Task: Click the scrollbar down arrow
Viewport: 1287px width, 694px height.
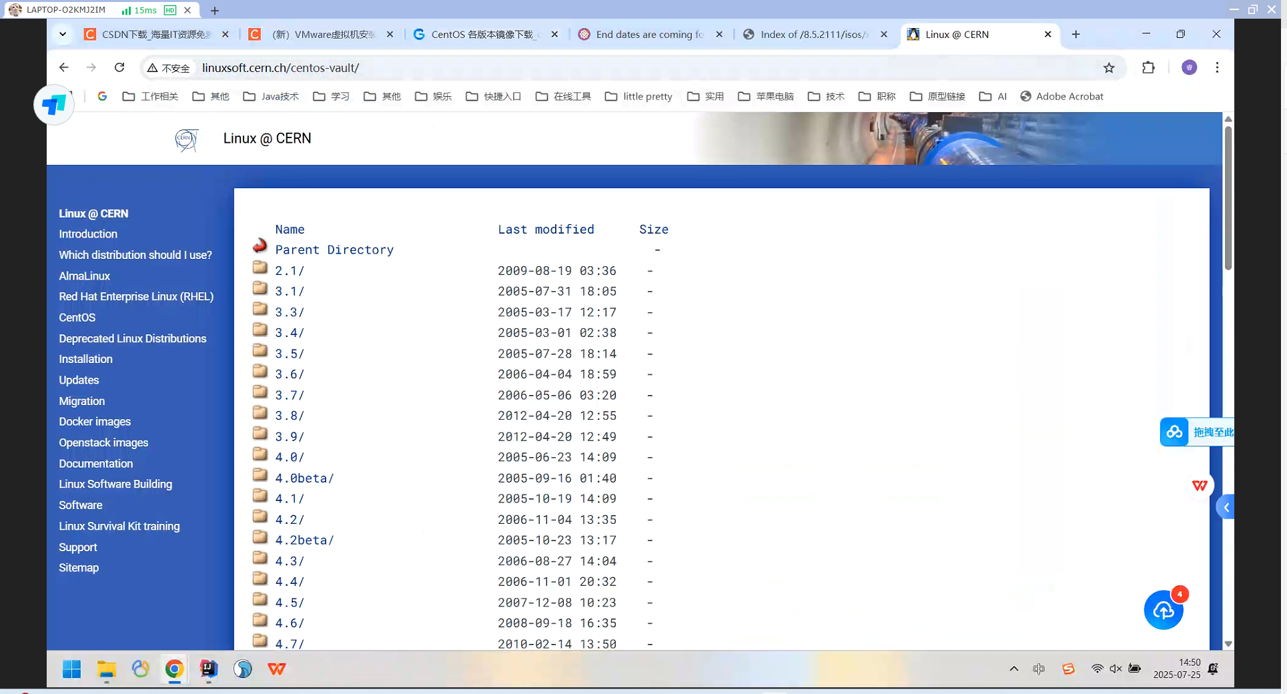Action: pos(1228,644)
